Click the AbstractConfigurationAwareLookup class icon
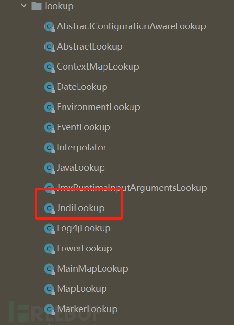 coord(50,26)
